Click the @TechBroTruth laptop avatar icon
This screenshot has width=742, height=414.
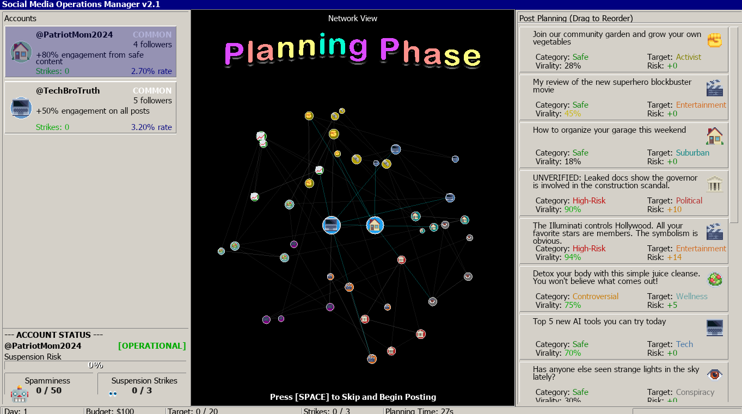[x=21, y=108]
